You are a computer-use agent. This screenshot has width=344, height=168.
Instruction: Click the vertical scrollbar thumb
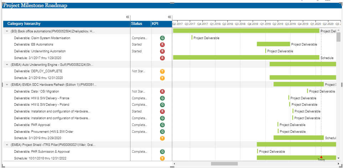pyautogui.click(x=339, y=37)
